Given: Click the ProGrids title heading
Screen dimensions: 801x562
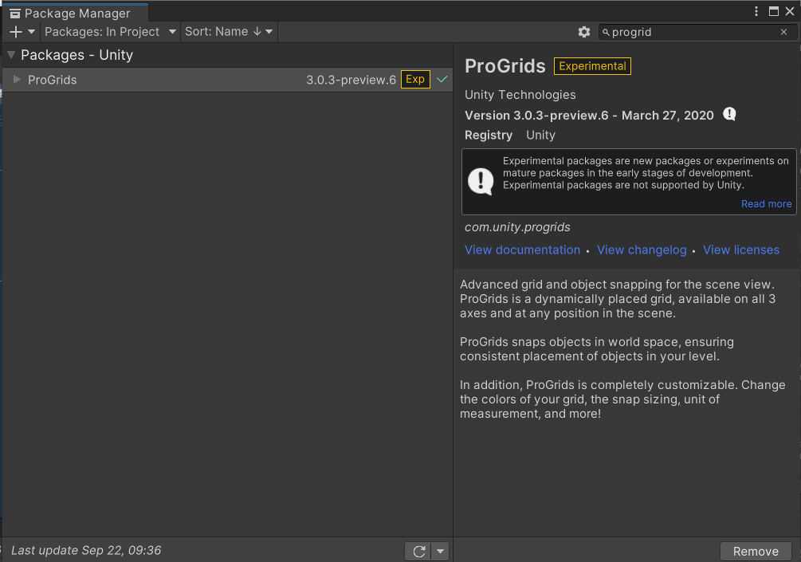Looking at the screenshot, I should (505, 66).
